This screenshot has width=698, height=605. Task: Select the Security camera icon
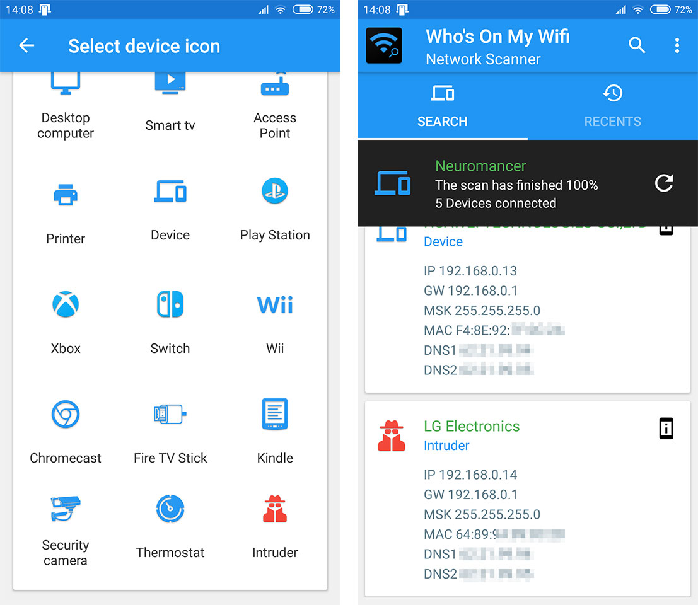(x=66, y=509)
